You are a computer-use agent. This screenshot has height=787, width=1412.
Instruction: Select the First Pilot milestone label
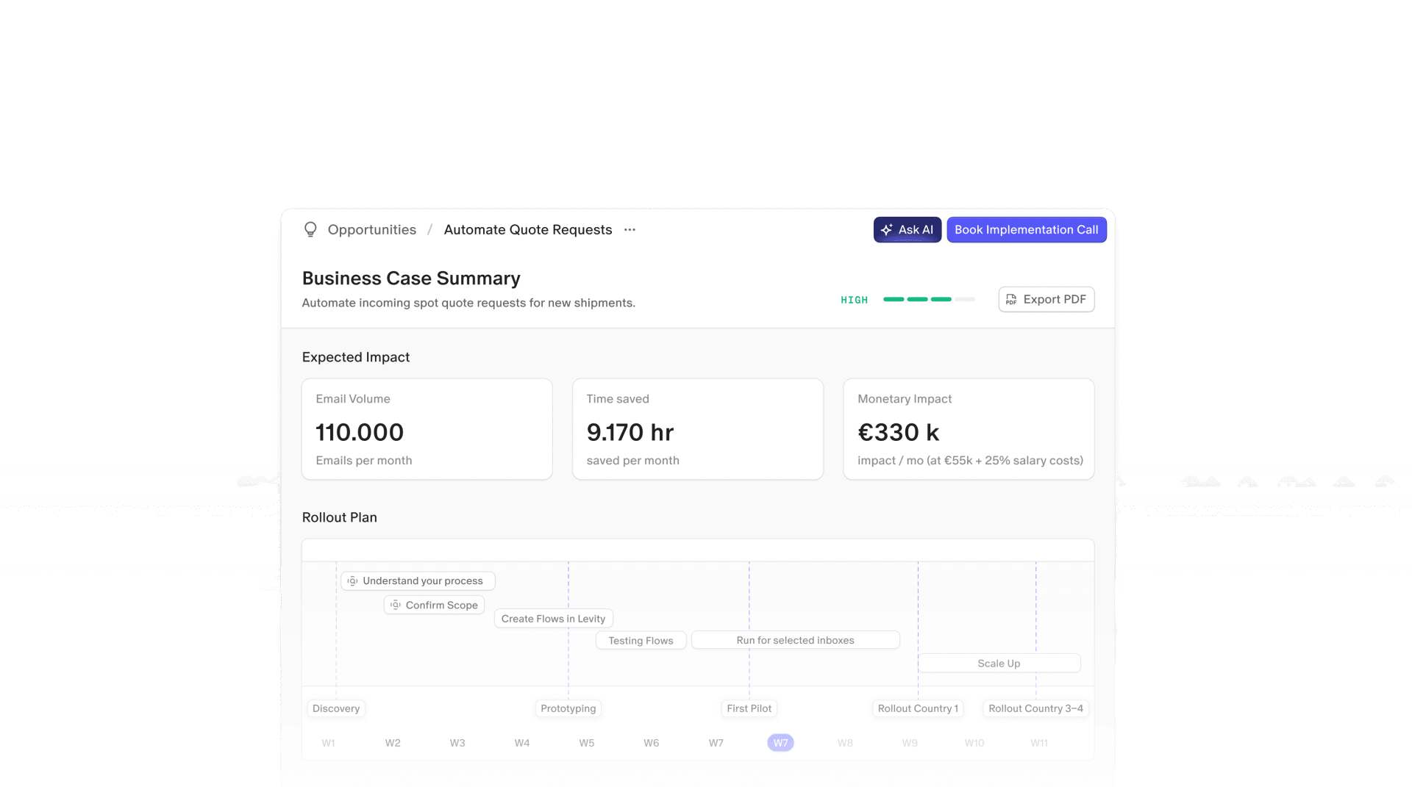click(x=749, y=708)
